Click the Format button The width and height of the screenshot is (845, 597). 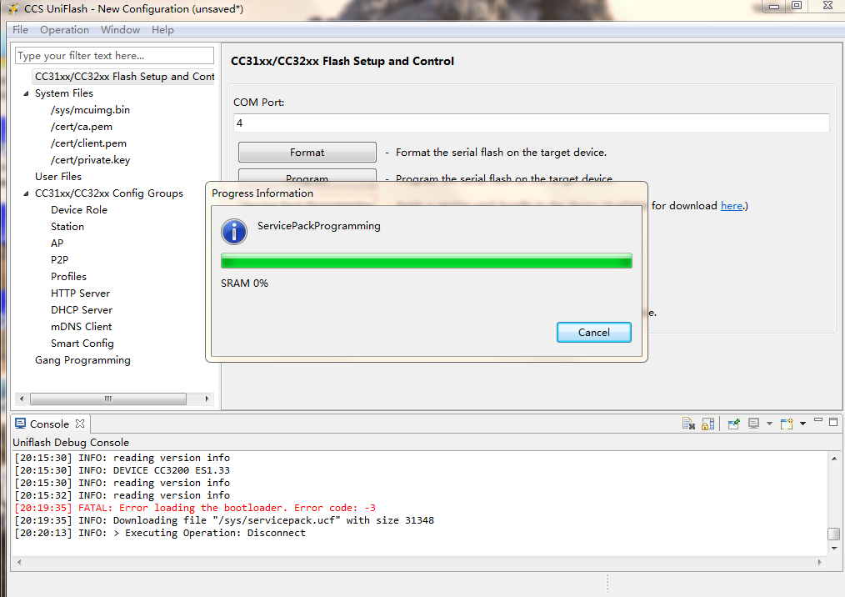pos(307,152)
